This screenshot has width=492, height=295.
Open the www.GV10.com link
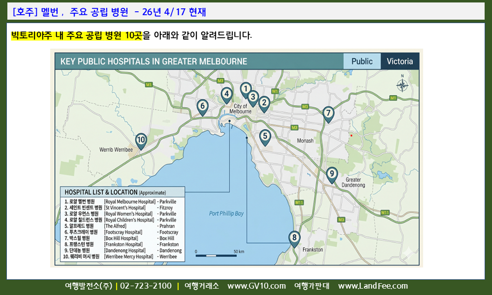pos(256,286)
